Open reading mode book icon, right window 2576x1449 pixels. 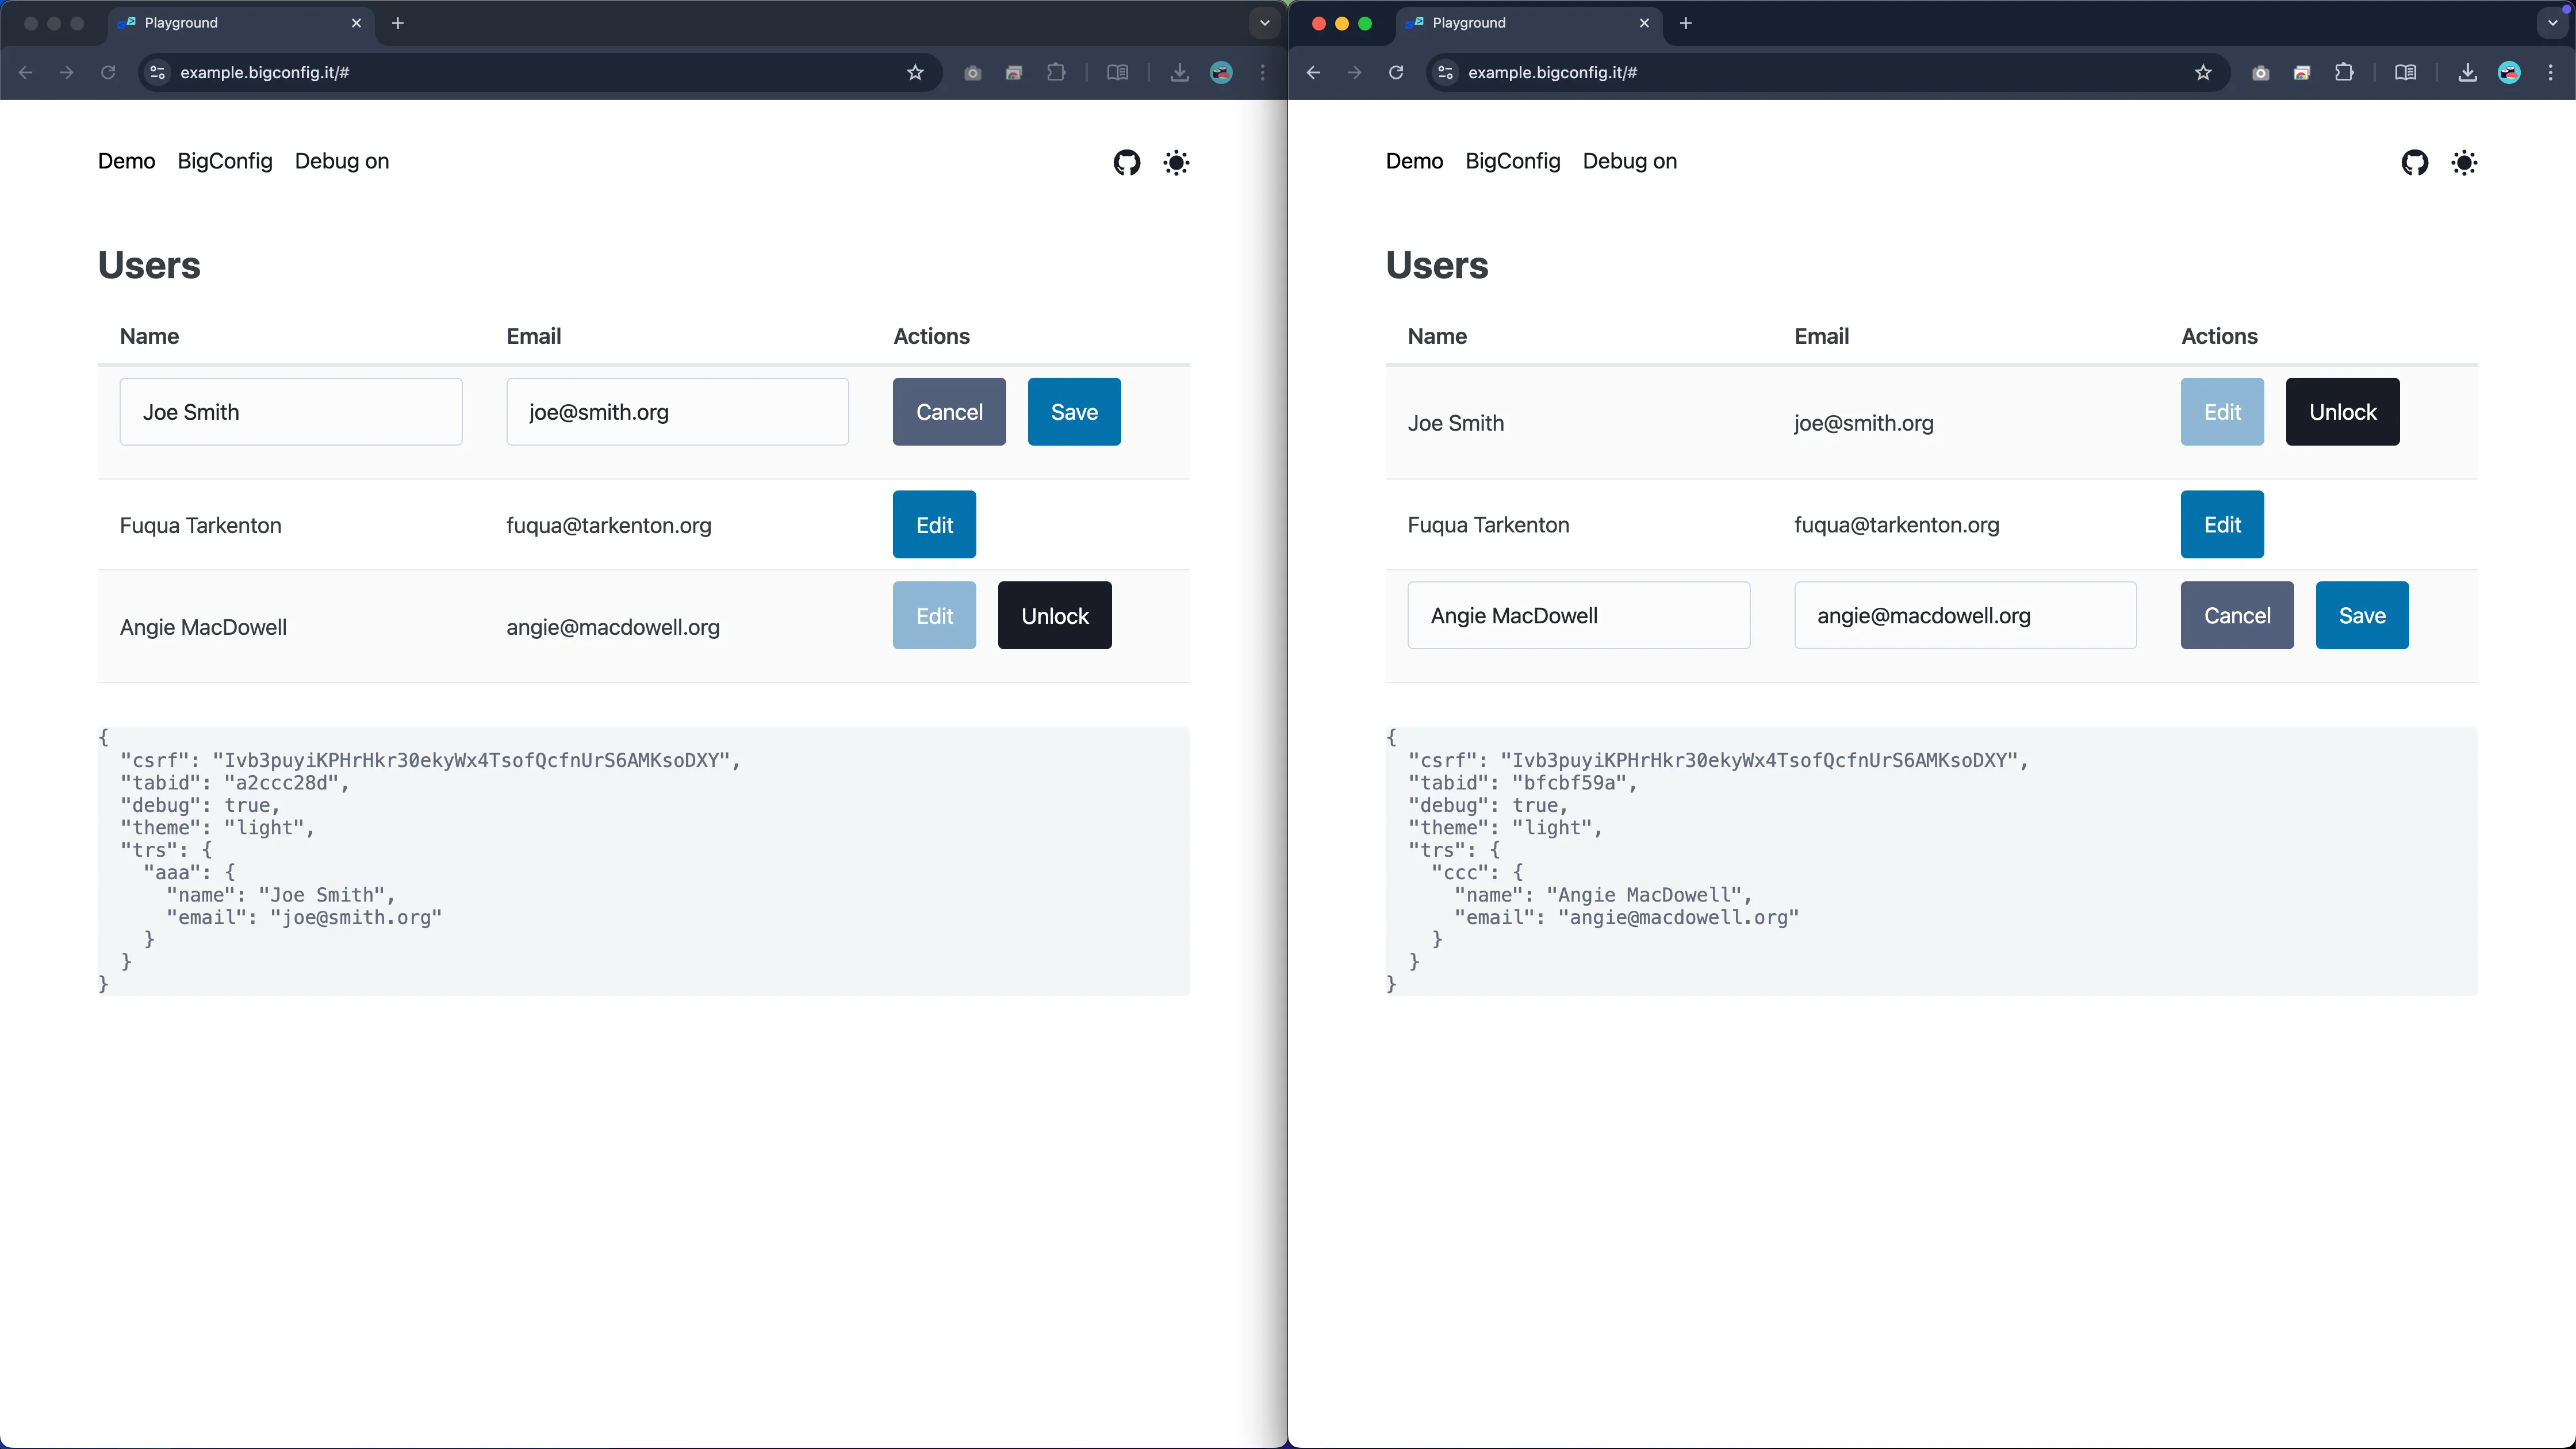tap(2405, 72)
